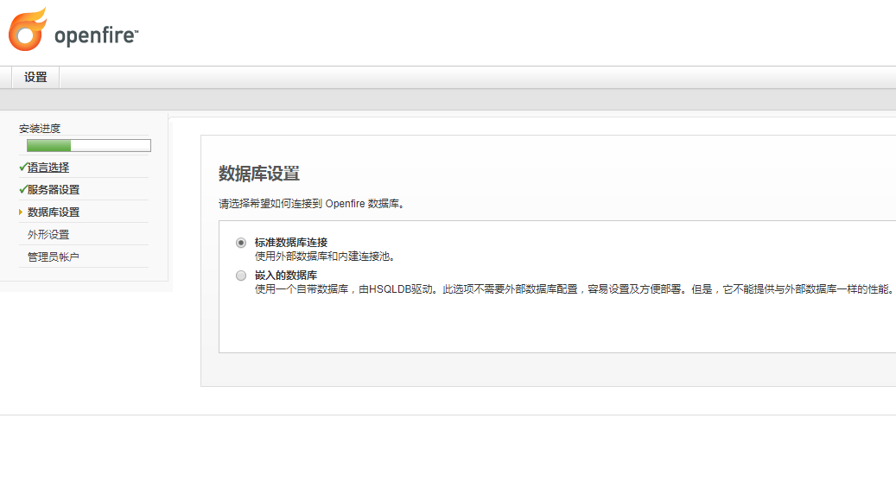Select 嵌入的数据库 radio button
896x488 pixels.
tap(241, 276)
